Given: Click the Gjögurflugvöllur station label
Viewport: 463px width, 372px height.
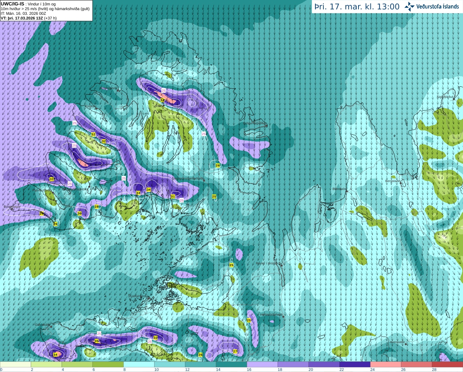Looking at the screenshot, I should [254, 123].
